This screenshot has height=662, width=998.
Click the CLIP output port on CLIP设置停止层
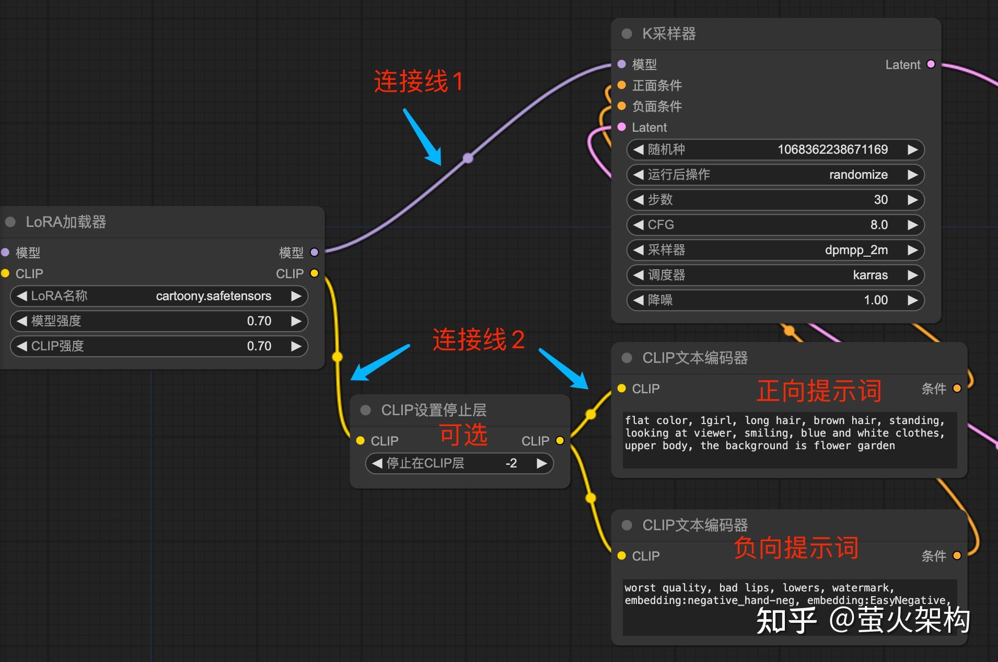point(560,440)
